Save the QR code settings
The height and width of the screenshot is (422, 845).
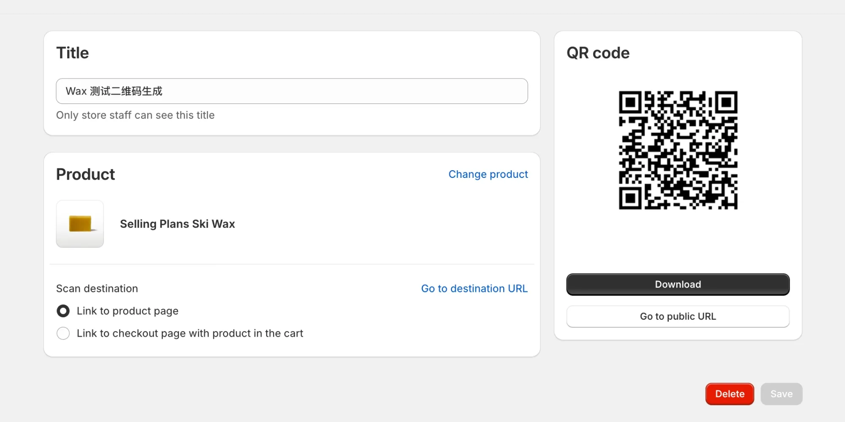[x=781, y=394]
